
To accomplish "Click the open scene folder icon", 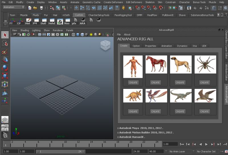I will pos(35,8).
